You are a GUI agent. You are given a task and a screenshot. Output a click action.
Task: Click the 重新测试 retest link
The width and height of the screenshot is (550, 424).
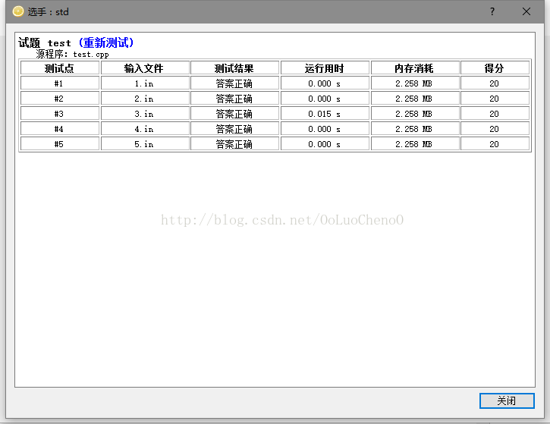[x=106, y=42]
